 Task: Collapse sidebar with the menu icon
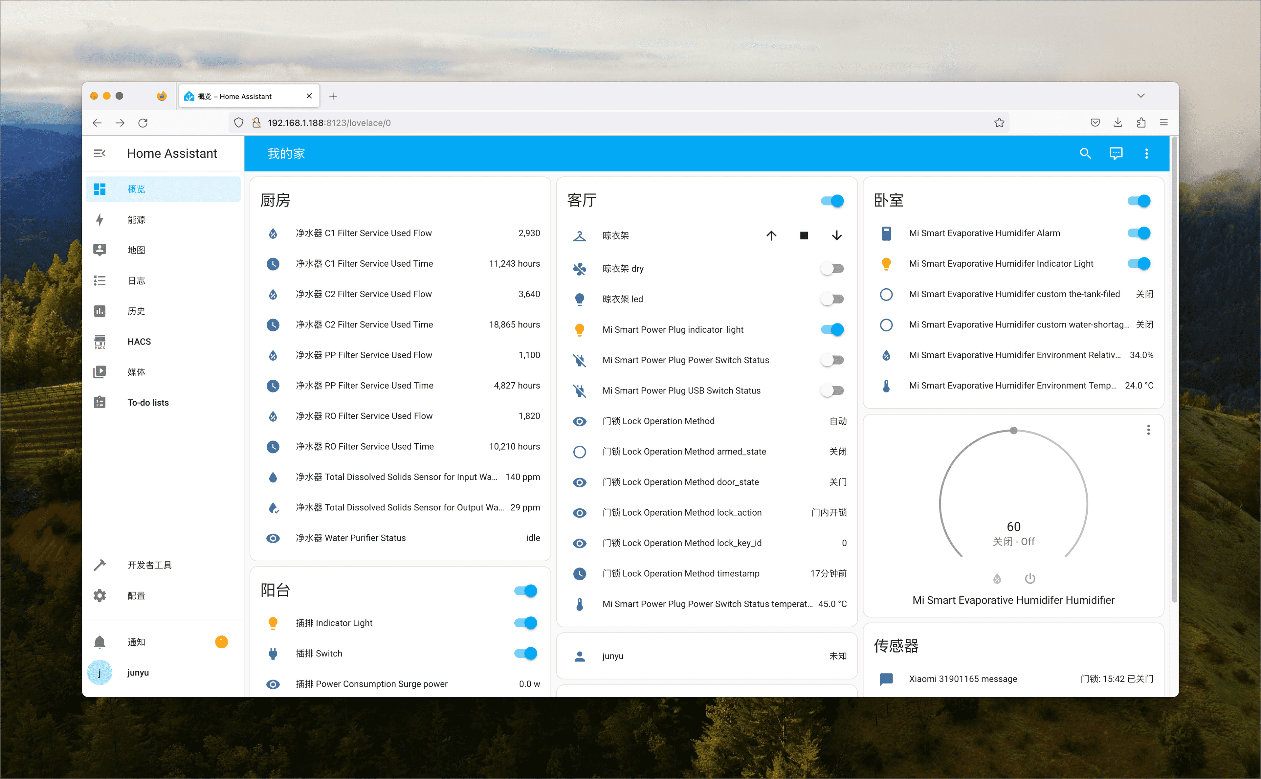[x=100, y=153]
